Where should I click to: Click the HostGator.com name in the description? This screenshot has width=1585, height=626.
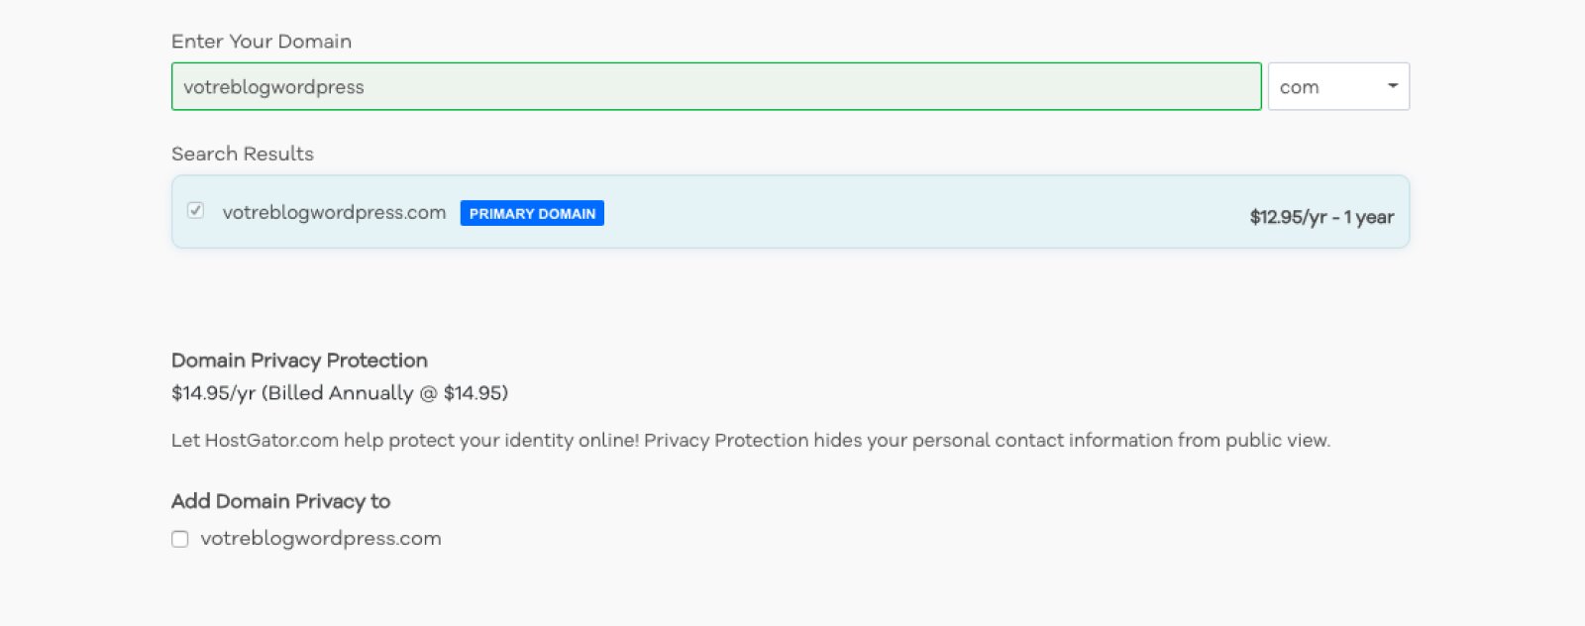pyautogui.click(x=271, y=440)
